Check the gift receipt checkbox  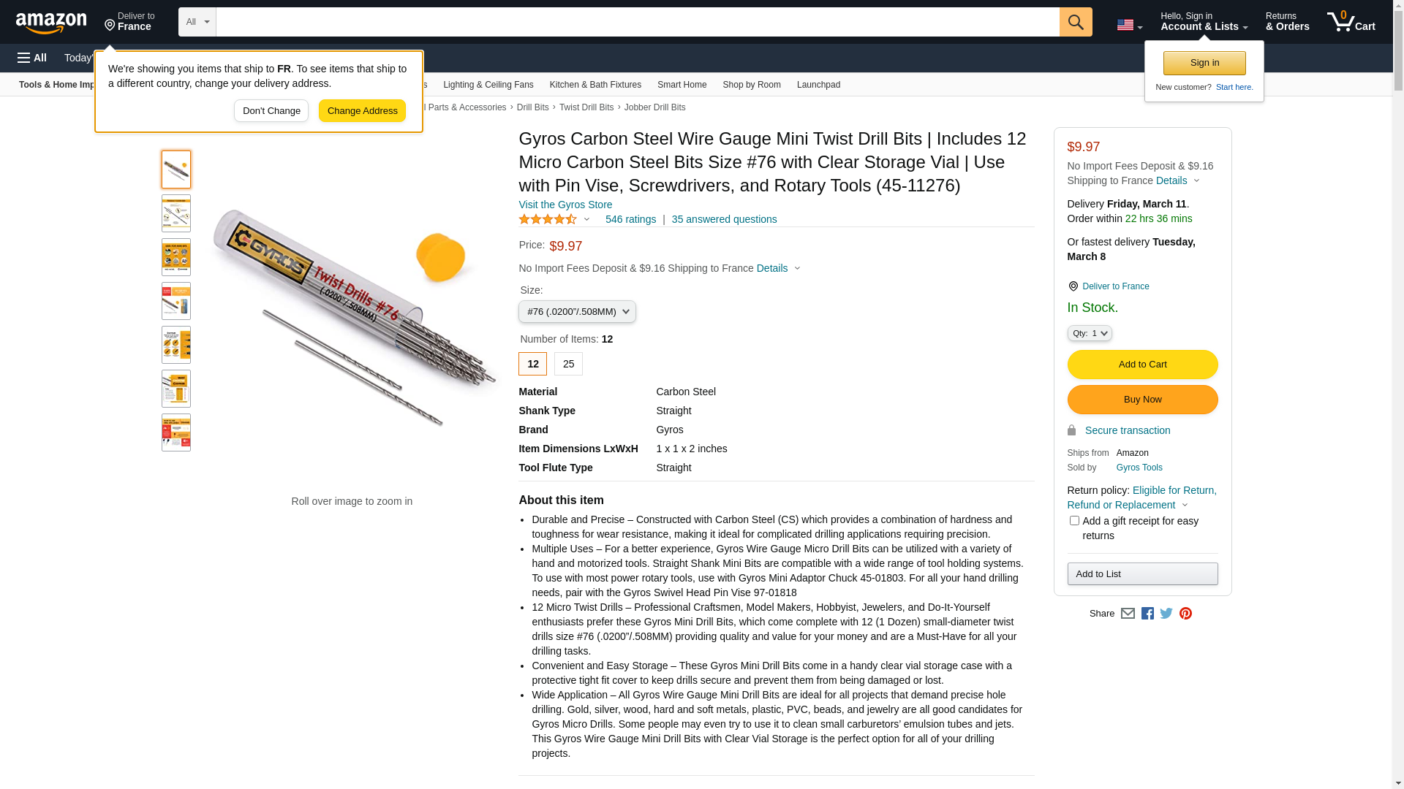1074,521
